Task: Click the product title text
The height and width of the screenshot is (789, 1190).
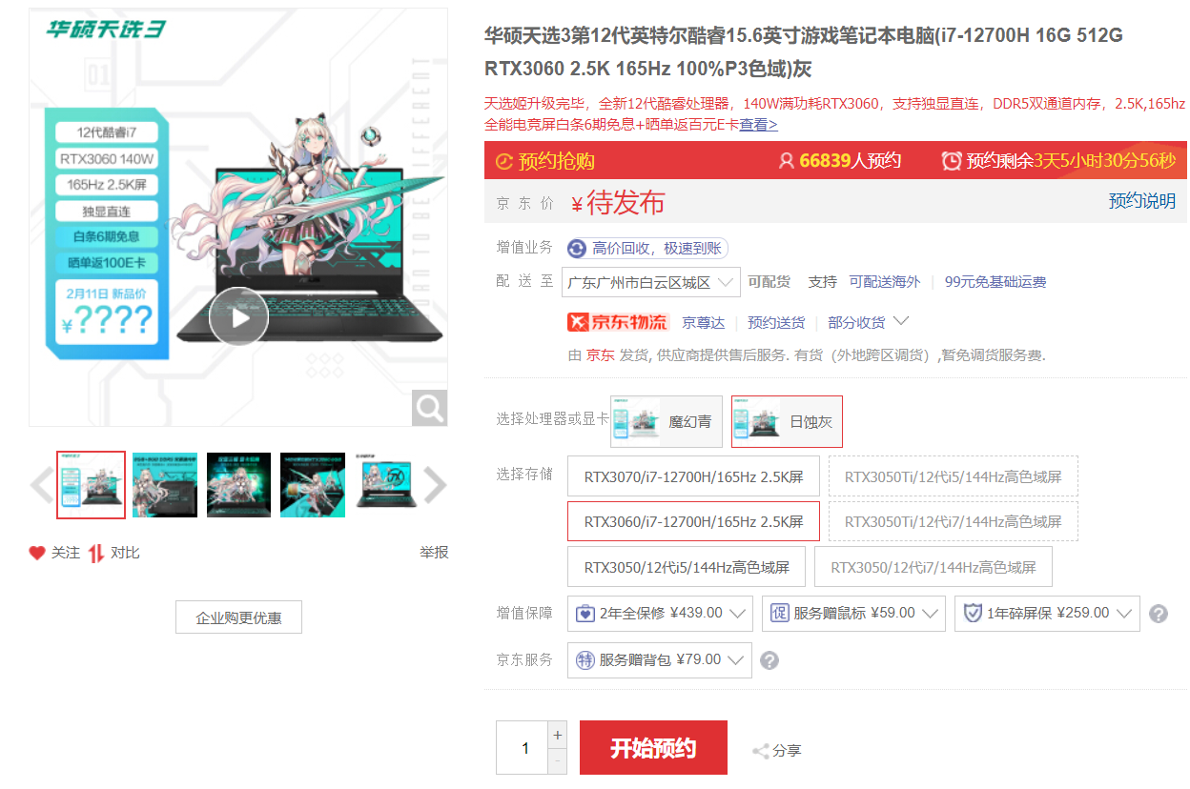Action: pyautogui.click(x=804, y=52)
